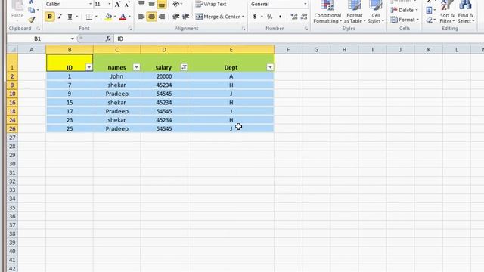This screenshot has width=484, height=272.
Task: Click the salary cell 20000
Action: coord(164,76)
